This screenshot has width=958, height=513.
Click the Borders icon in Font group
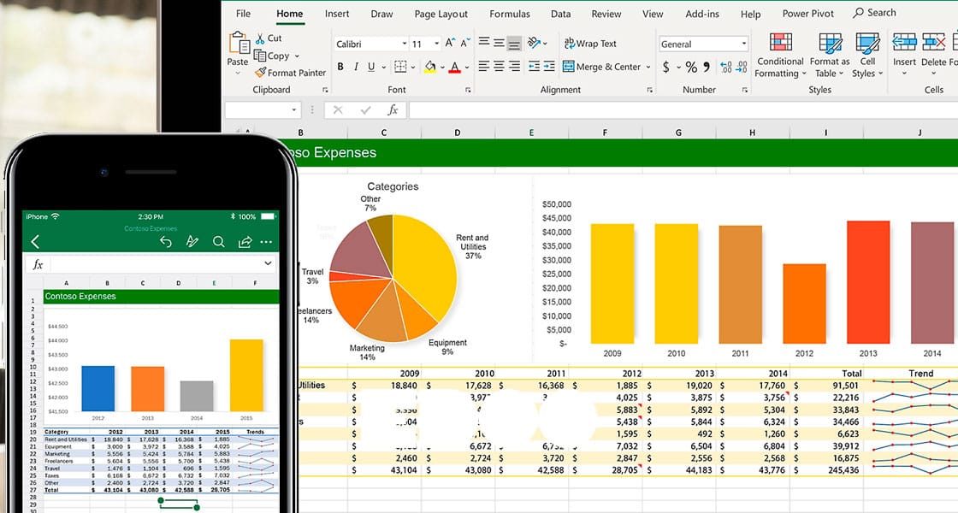coord(400,67)
